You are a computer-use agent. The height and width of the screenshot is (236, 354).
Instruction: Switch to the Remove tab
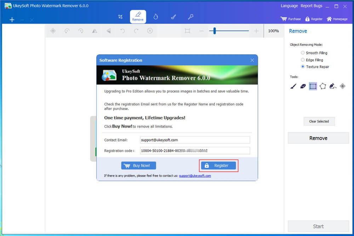coord(138,17)
